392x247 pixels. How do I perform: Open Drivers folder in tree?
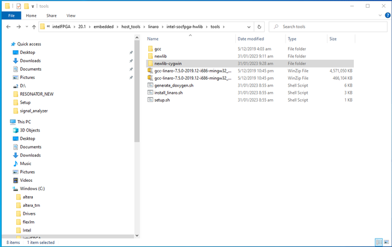(x=29, y=214)
